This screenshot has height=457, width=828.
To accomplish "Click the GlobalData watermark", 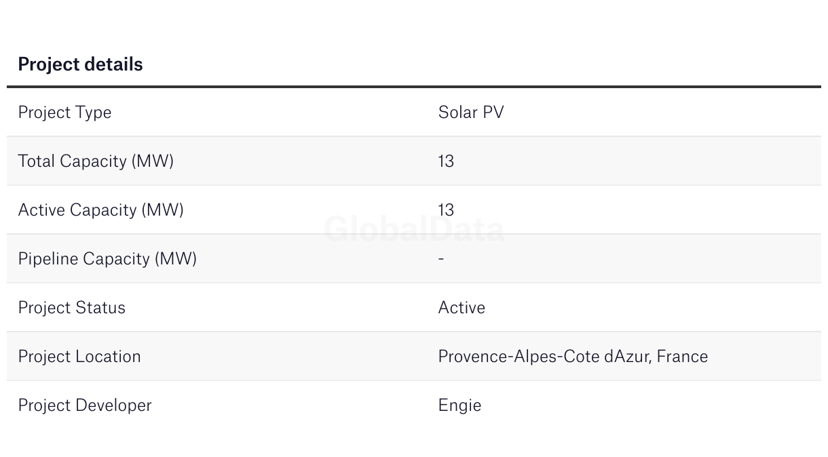I will 414,229.
